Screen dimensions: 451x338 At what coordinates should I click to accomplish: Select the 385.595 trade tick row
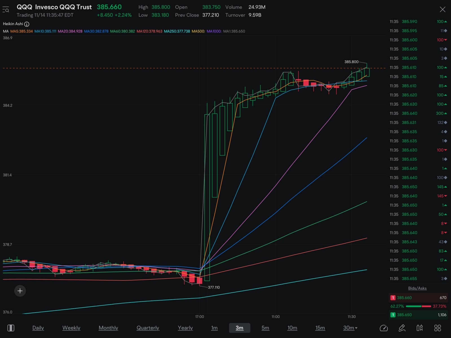coord(418,31)
